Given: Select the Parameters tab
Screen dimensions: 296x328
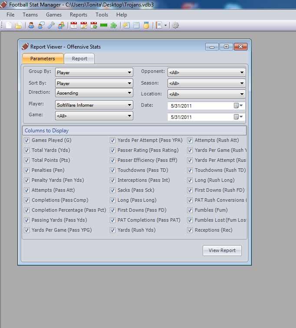Looking at the screenshot, I should pos(43,59).
